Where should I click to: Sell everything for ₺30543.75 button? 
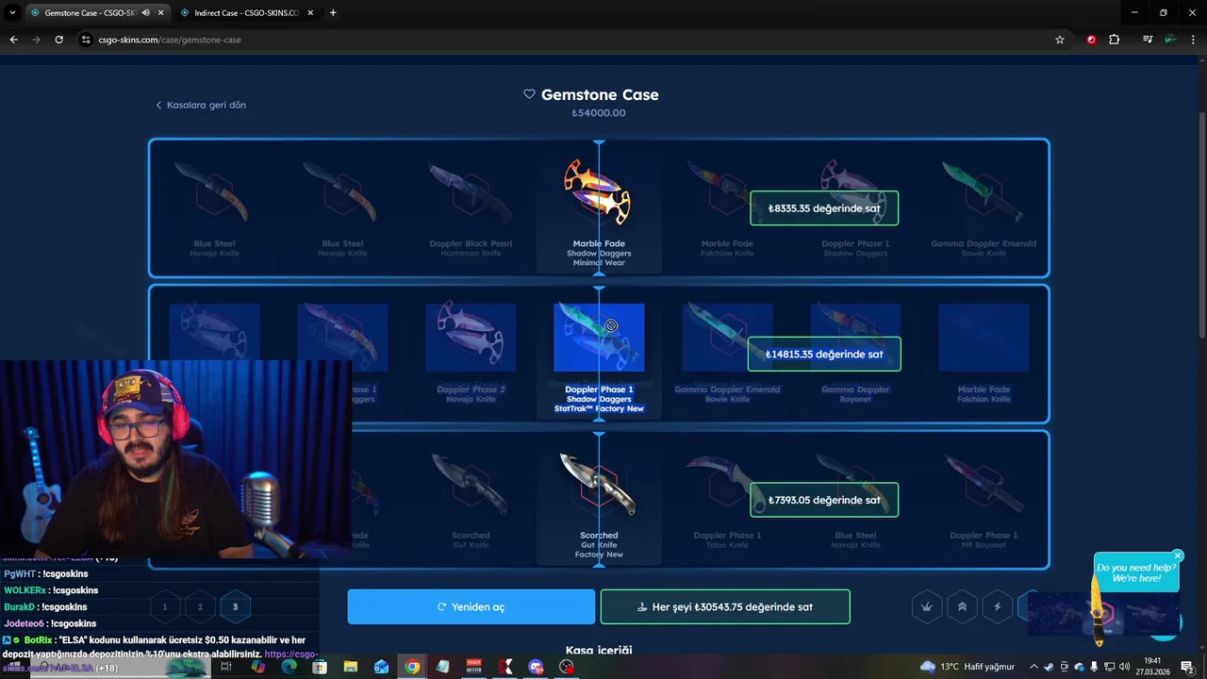pos(725,606)
